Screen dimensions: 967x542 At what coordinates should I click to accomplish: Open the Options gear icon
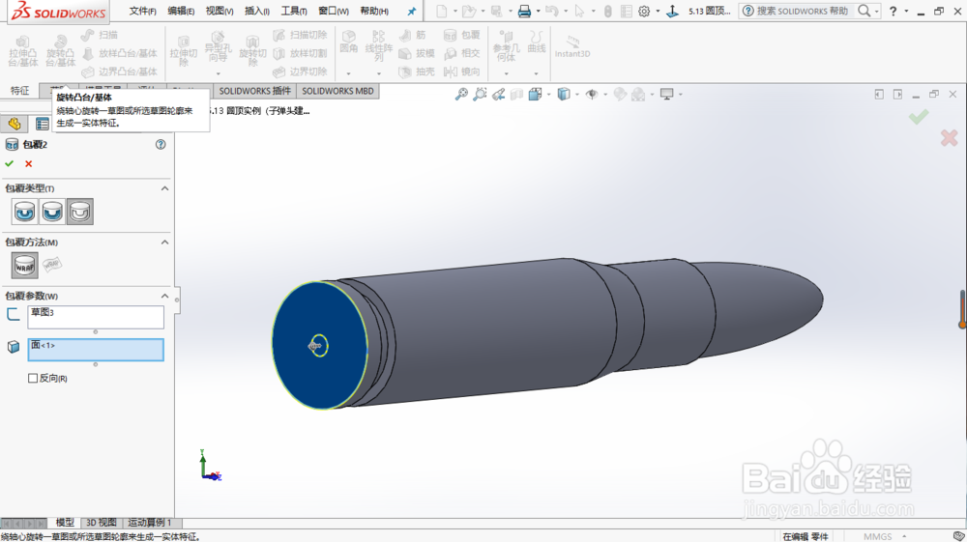coord(644,11)
